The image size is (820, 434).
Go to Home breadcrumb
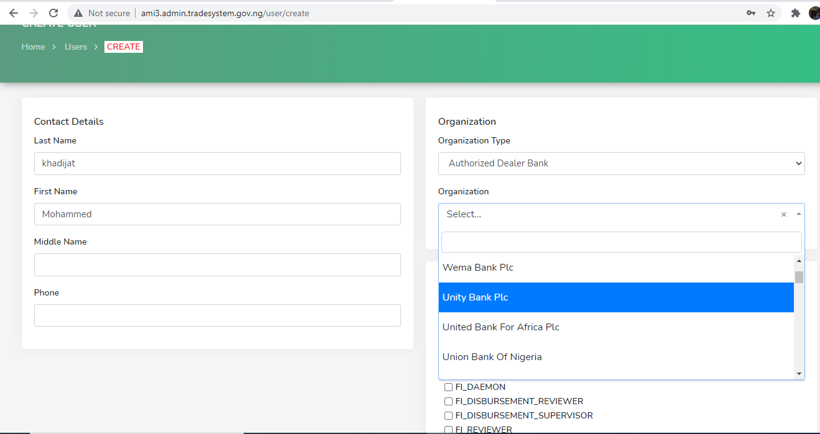point(33,47)
